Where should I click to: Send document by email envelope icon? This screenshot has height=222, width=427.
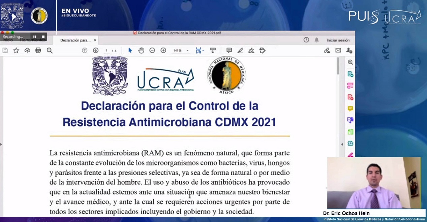(x=338, y=50)
